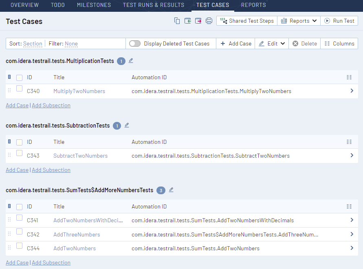The width and height of the screenshot is (363, 269).
Task: Click the toolbar Add Case button
Action: [235, 43]
